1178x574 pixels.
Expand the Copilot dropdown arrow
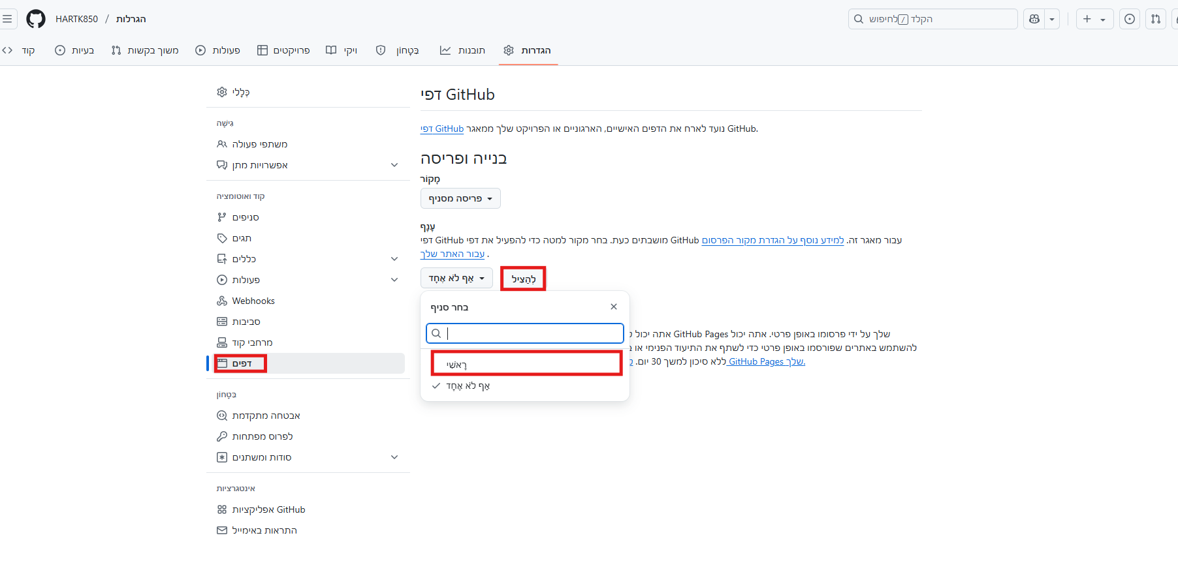1052,19
